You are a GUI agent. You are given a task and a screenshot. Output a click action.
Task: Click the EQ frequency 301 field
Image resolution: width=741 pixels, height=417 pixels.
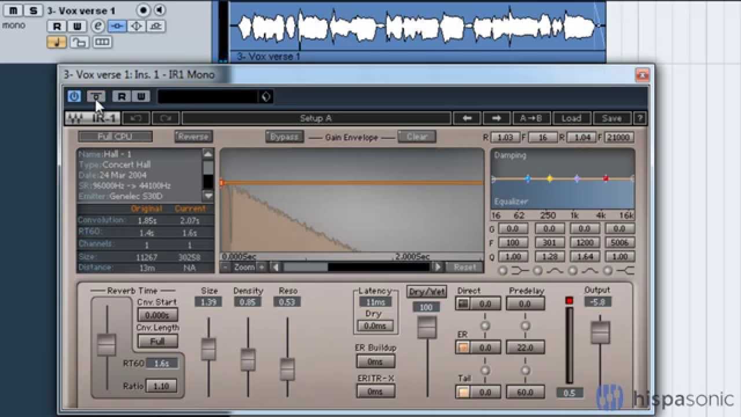point(548,243)
